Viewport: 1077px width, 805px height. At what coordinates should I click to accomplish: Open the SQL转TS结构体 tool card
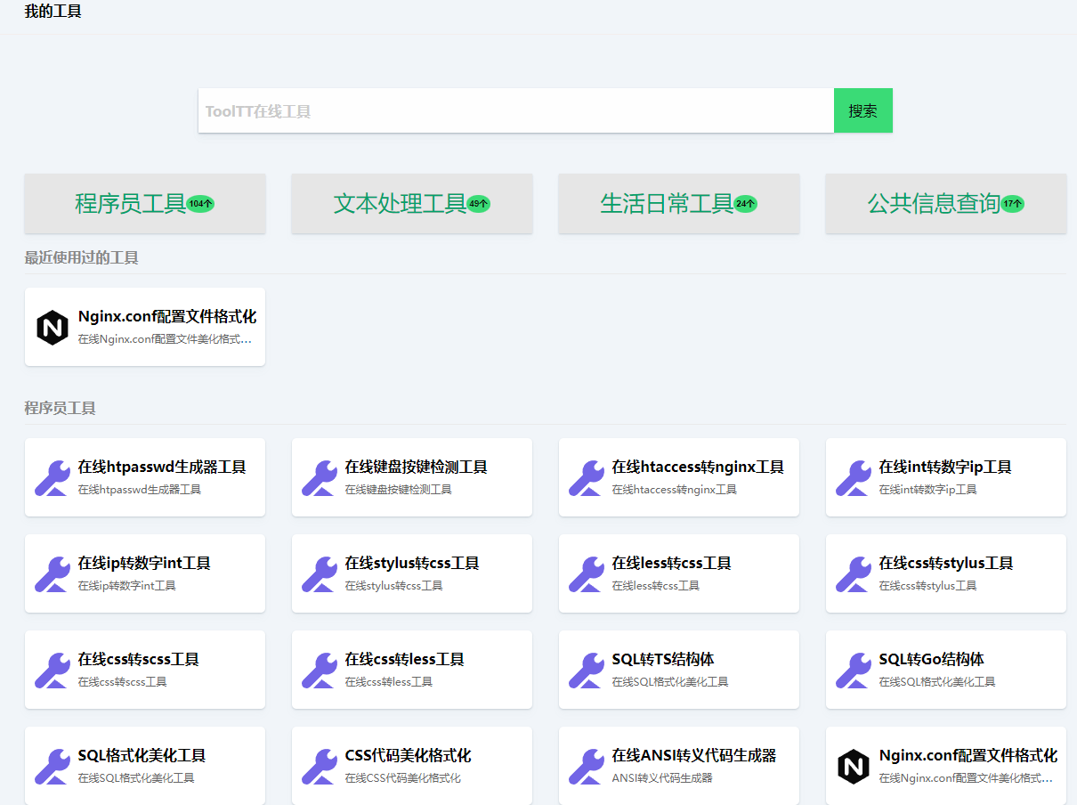click(662, 660)
